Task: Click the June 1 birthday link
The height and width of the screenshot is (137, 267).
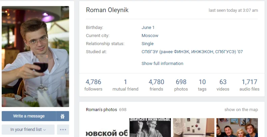Action: coord(148,28)
